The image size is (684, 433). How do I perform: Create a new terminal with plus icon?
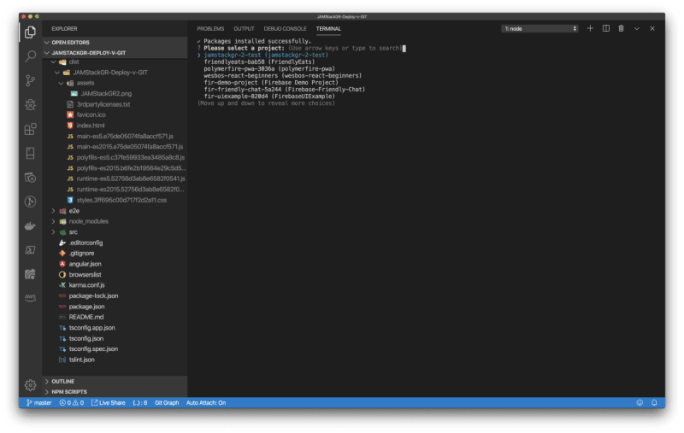590,28
